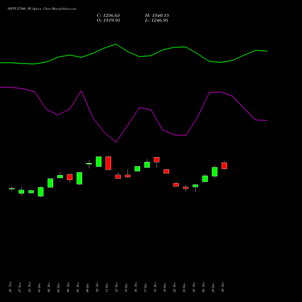The image size is (302, 302).
Task: Select the 10 Dec date label
Action: click(97, 288)
